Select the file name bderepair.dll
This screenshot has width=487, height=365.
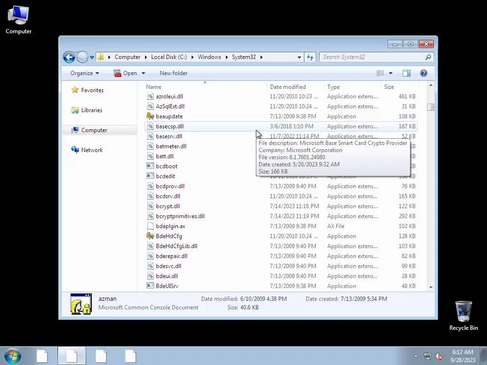[x=171, y=256]
